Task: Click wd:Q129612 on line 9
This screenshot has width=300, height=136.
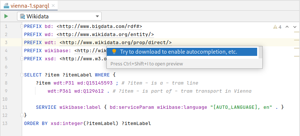Action: tap(89, 91)
